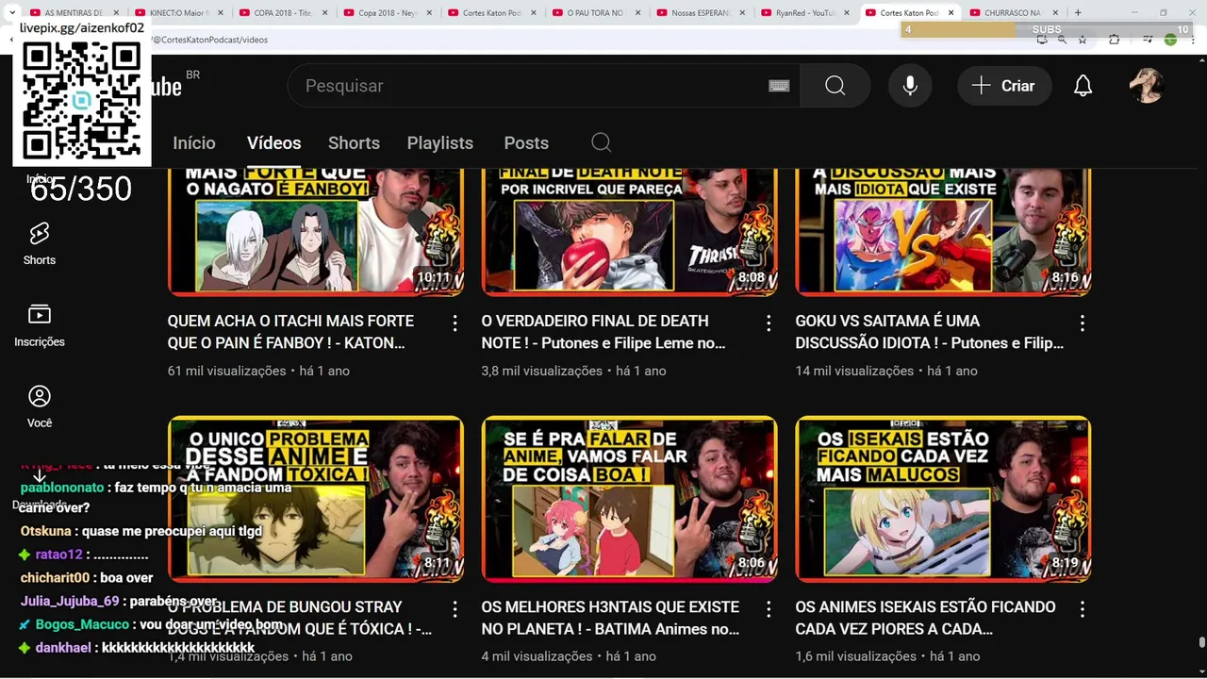Open the Bungou Stray fandom tóxica thumbnail
Viewport: 1207px width, 679px height.
point(316,499)
